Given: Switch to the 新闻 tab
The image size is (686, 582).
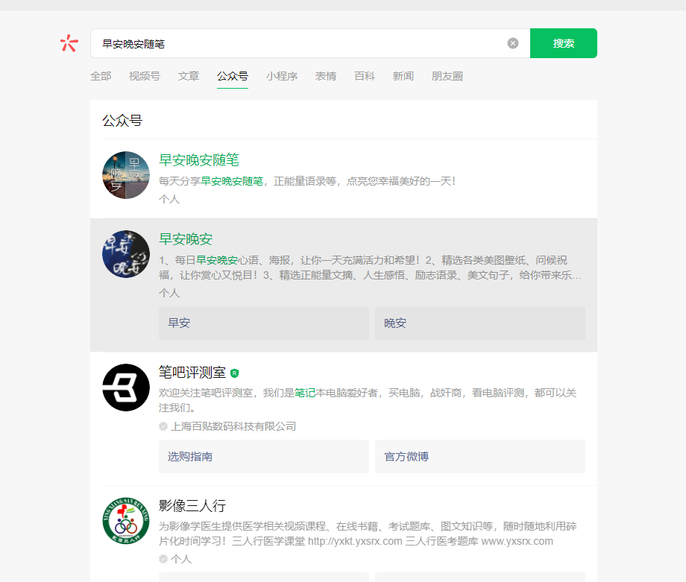Looking at the screenshot, I should 403,76.
